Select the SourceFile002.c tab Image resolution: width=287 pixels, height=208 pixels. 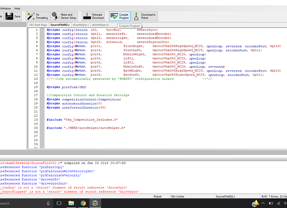[60, 25]
